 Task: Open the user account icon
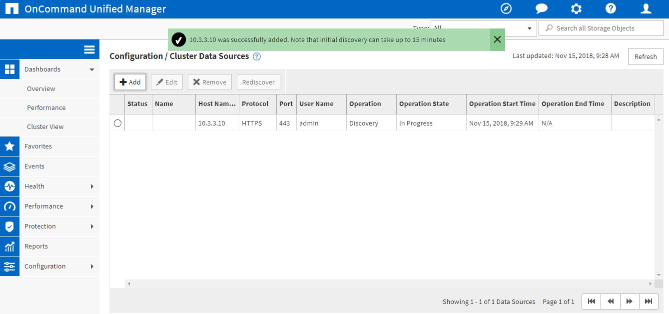(646, 8)
